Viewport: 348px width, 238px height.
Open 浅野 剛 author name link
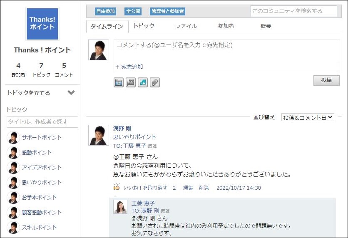coord(122,128)
